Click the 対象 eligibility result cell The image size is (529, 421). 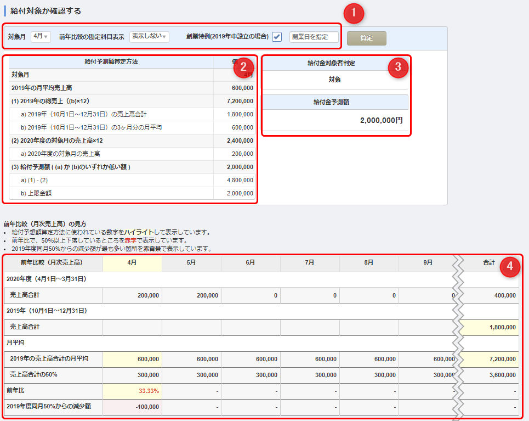point(335,80)
